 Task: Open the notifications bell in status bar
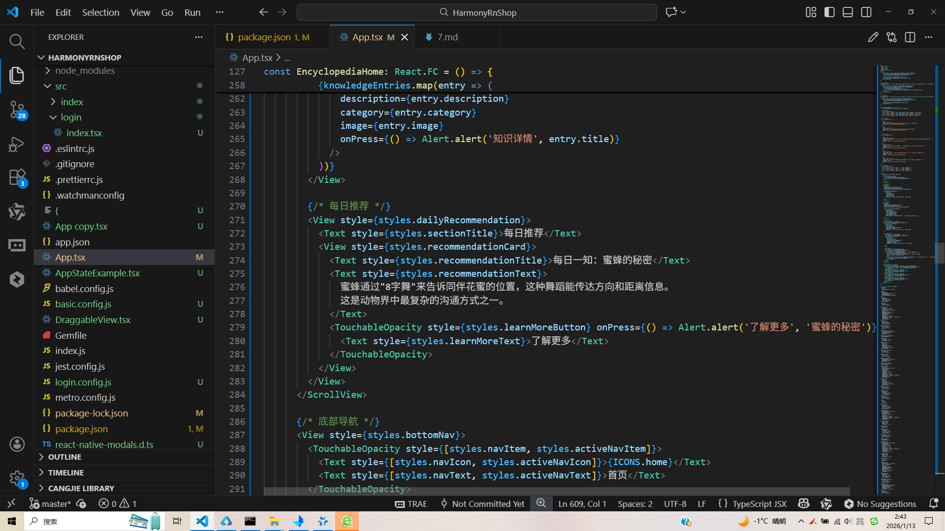[933, 503]
